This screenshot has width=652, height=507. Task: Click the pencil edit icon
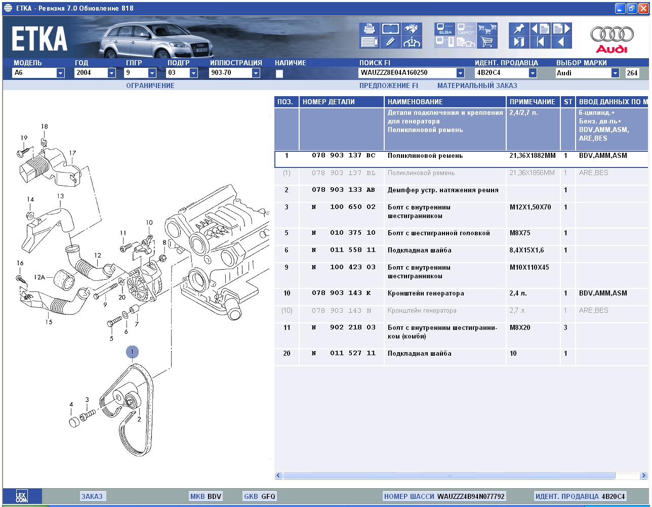tap(390, 42)
